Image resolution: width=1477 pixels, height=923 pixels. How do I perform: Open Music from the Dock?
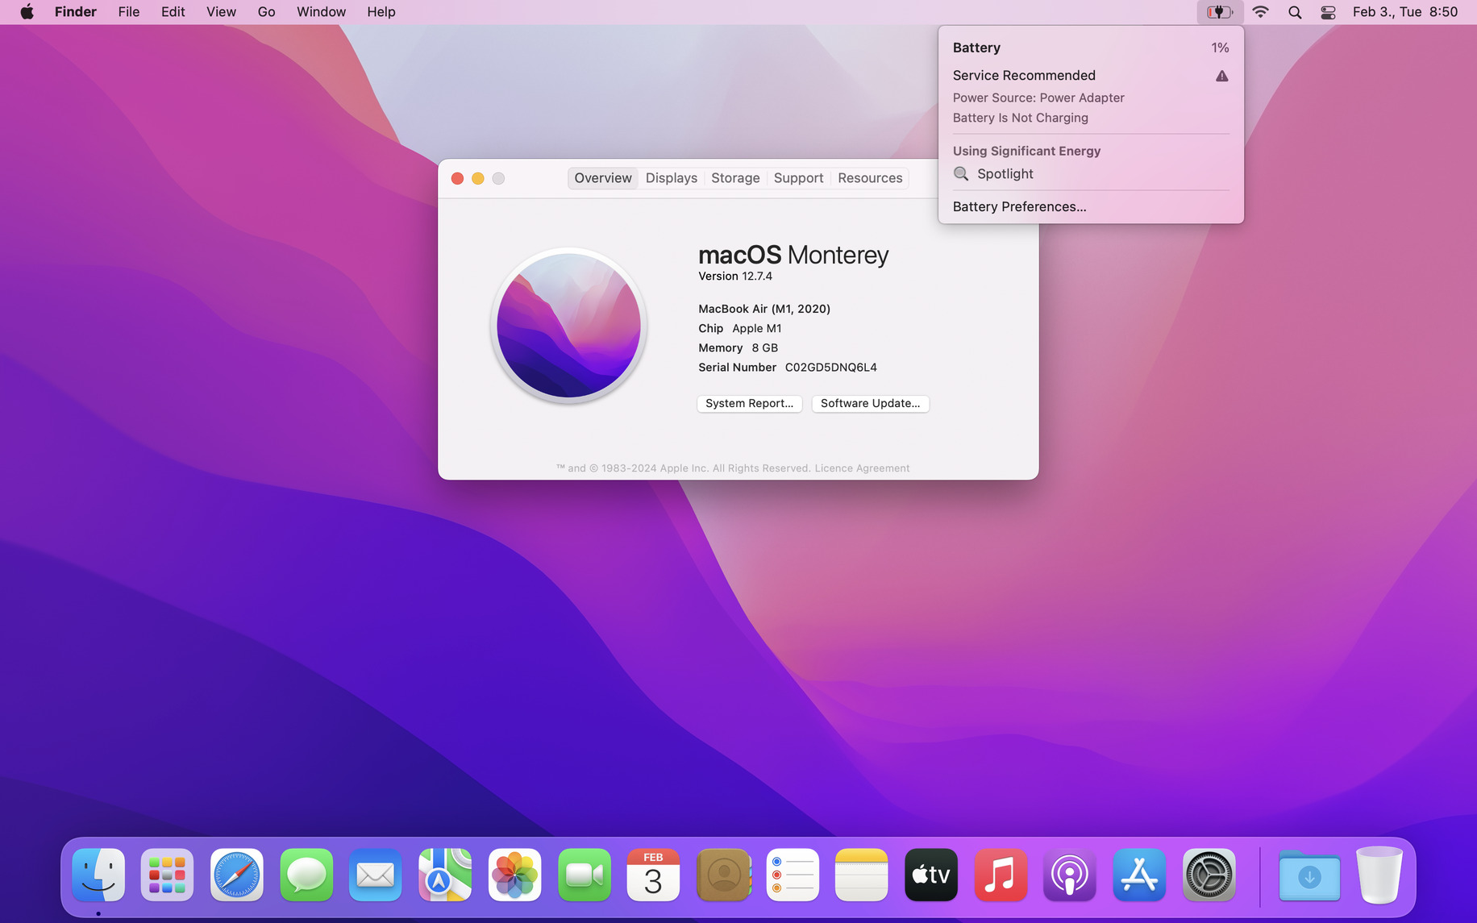pos(1001,875)
